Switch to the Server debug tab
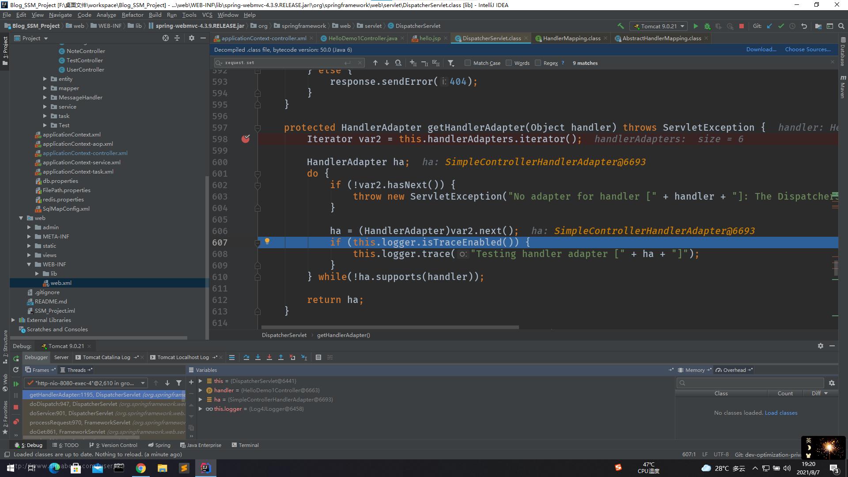848x477 pixels. coord(61,357)
